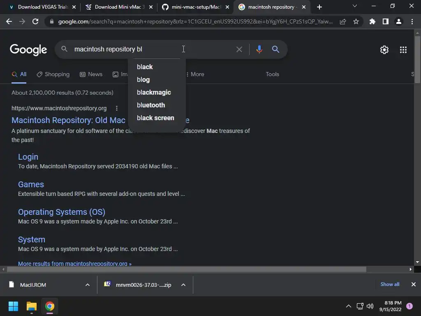Submit search with the blue magnifier icon

[x=275, y=49]
